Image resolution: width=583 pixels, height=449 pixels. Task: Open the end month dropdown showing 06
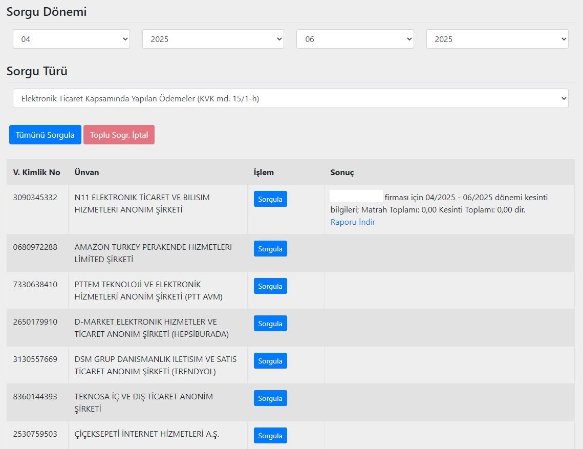[355, 39]
